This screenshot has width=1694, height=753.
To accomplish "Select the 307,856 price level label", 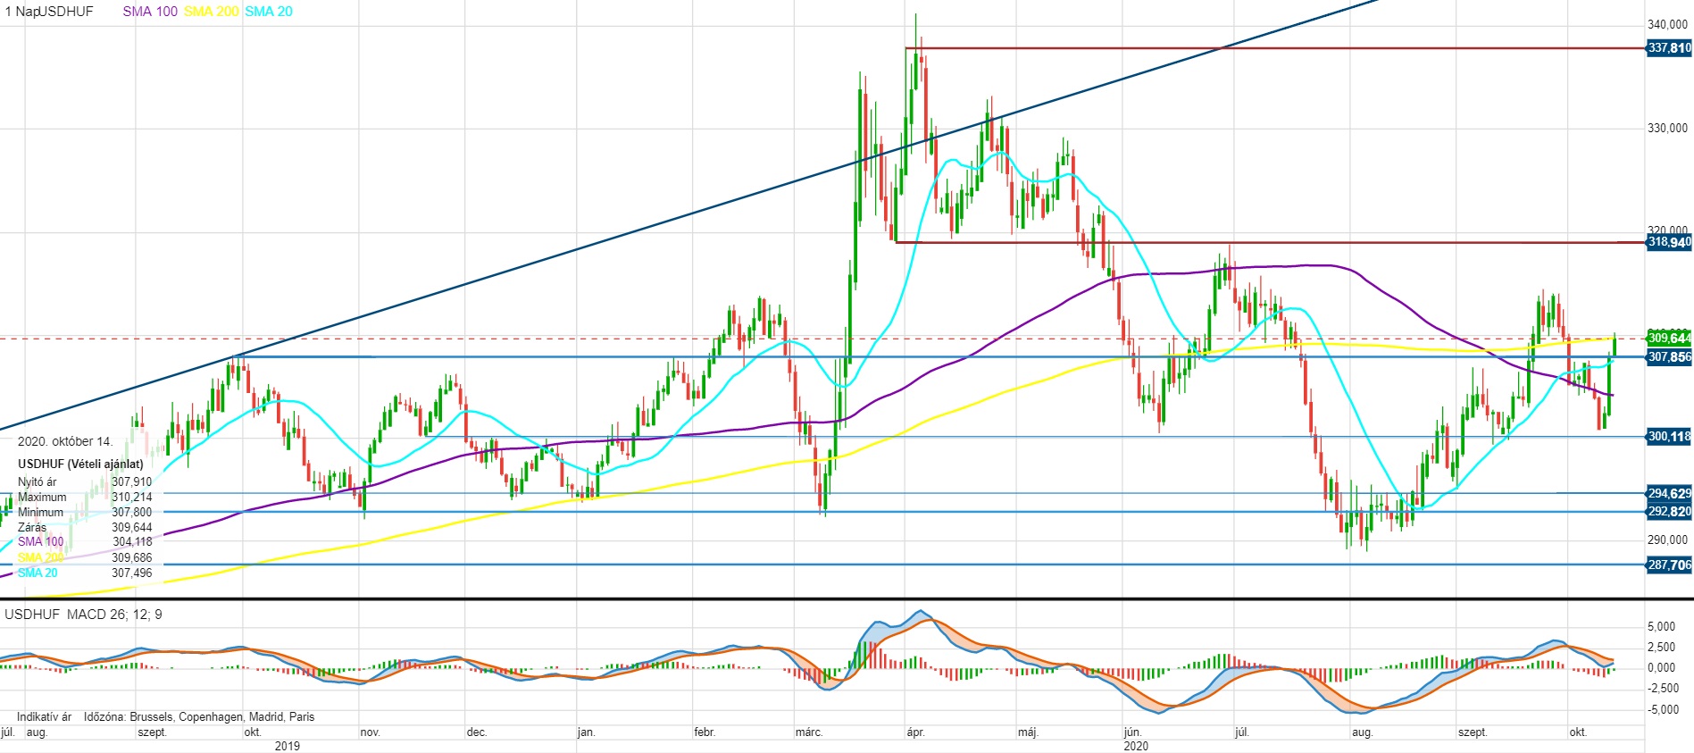I will point(1669,357).
